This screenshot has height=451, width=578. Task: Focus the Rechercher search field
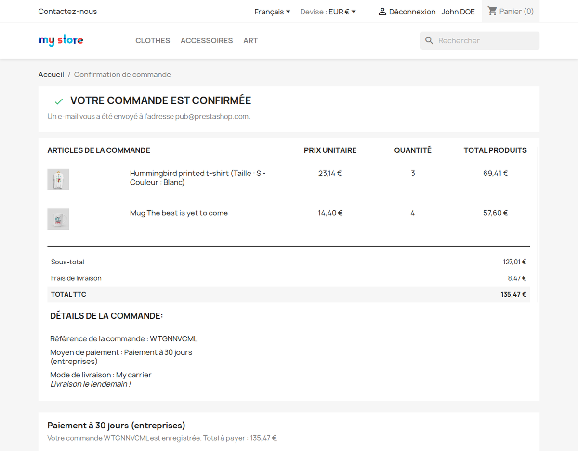(x=480, y=41)
